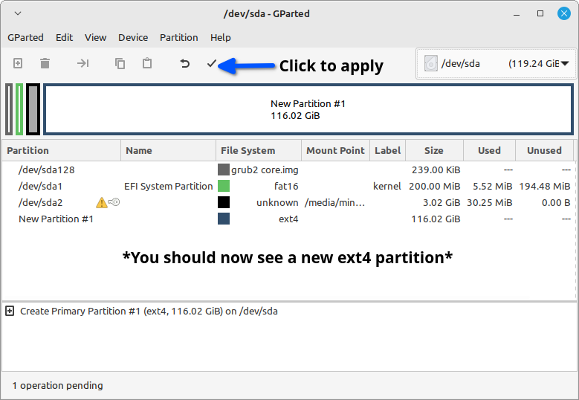The image size is (579, 400).
Task: Click the plus icon beside pending Create operation
Action: click(10, 311)
